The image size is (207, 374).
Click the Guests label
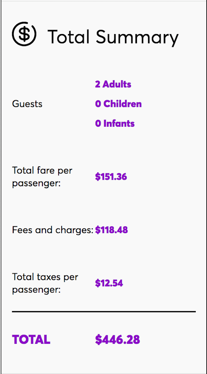click(x=27, y=104)
